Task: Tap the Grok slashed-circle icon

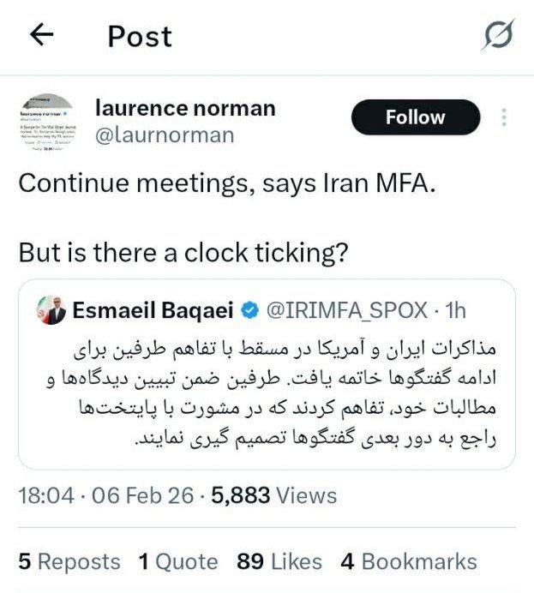Action: [497, 35]
